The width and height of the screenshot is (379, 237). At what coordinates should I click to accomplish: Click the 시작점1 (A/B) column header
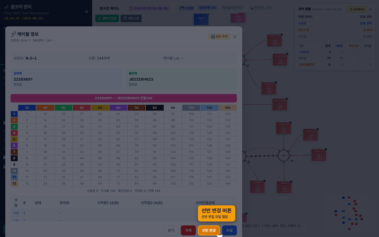click(x=108, y=203)
